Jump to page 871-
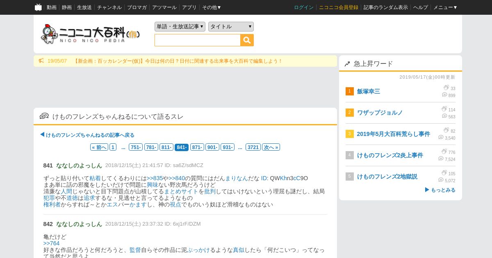 197,147
